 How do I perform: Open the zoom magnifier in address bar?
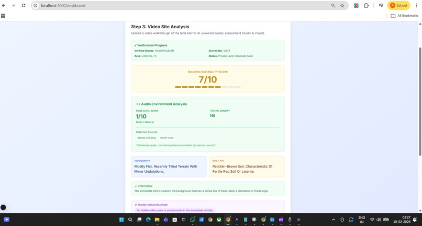pyautogui.click(x=333, y=5)
